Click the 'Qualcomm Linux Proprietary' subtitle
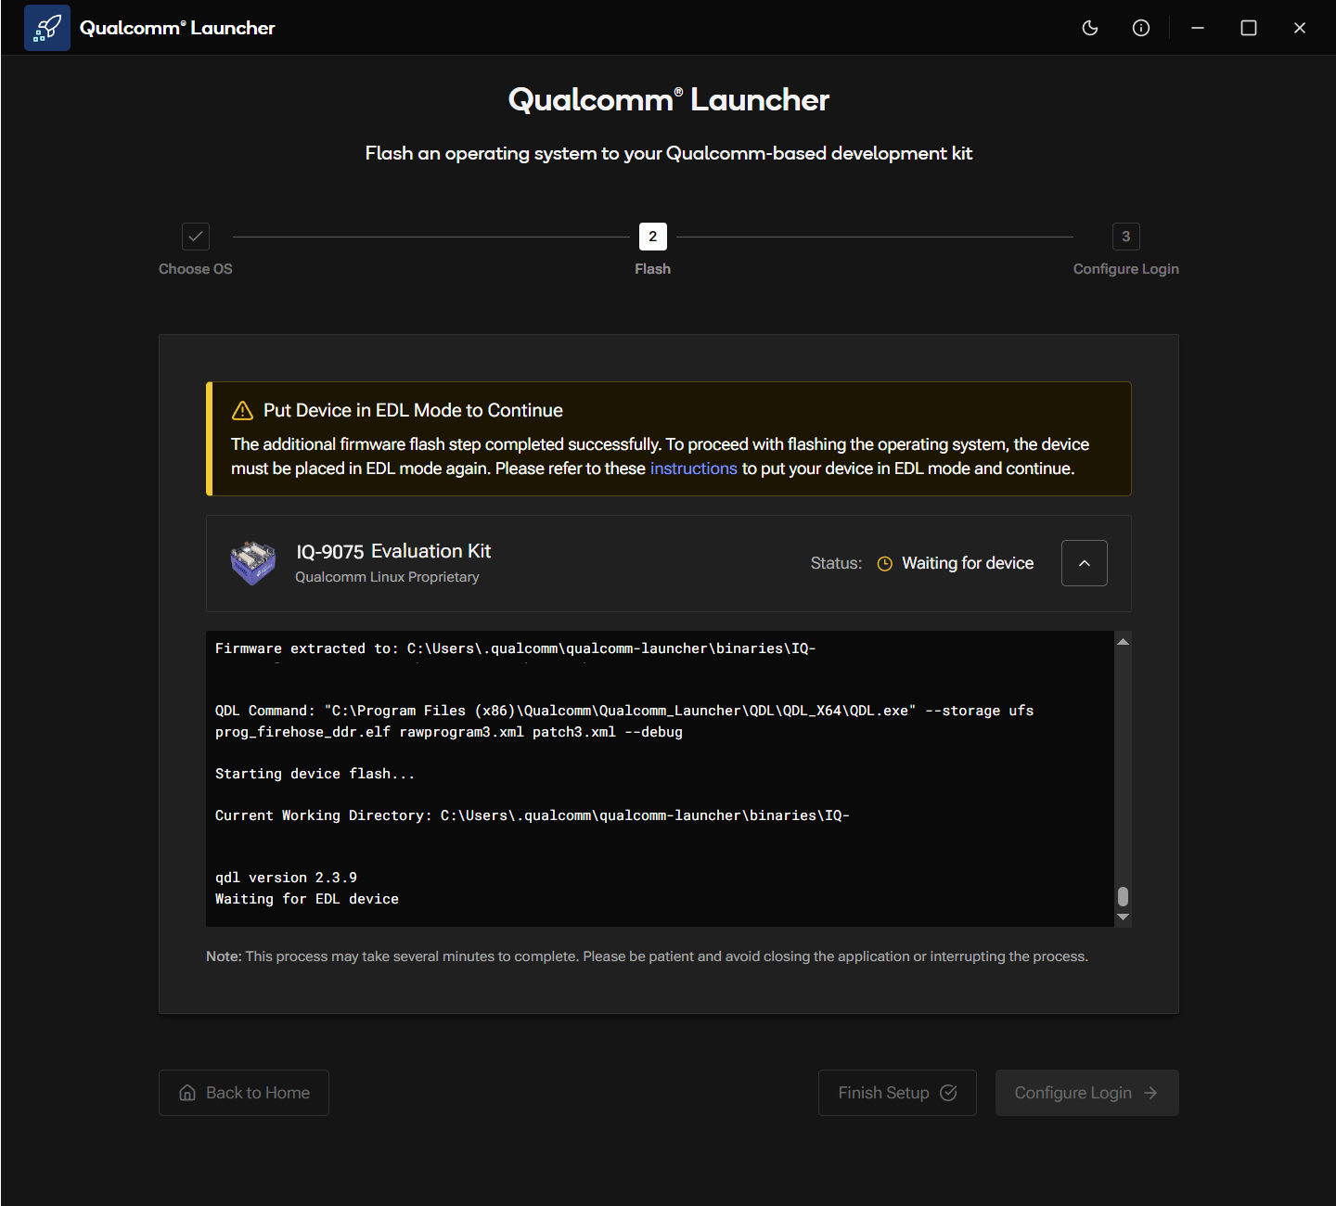Viewport: 1336px width, 1206px height. click(x=387, y=577)
